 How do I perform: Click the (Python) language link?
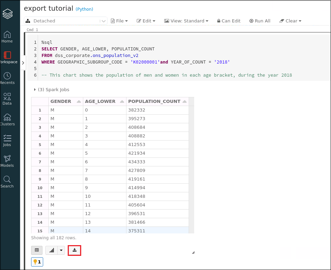(84, 9)
